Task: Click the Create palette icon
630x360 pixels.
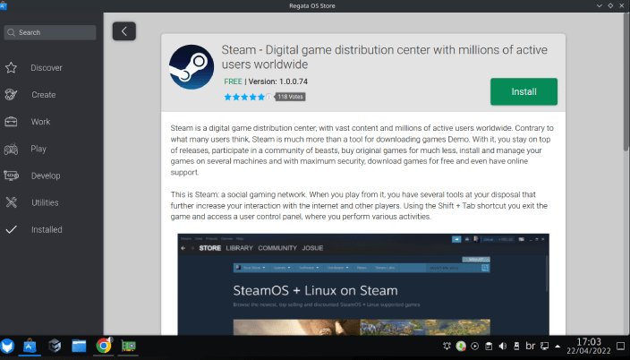Action: [11, 95]
